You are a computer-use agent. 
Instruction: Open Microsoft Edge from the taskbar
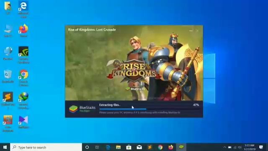click(108, 147)
